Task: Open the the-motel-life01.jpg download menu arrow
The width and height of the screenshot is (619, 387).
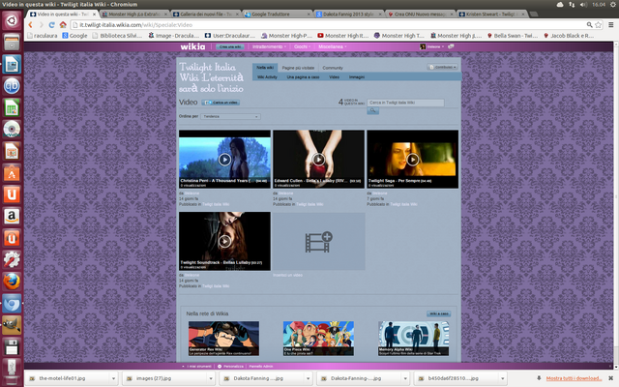Action: tap(113, 378)
